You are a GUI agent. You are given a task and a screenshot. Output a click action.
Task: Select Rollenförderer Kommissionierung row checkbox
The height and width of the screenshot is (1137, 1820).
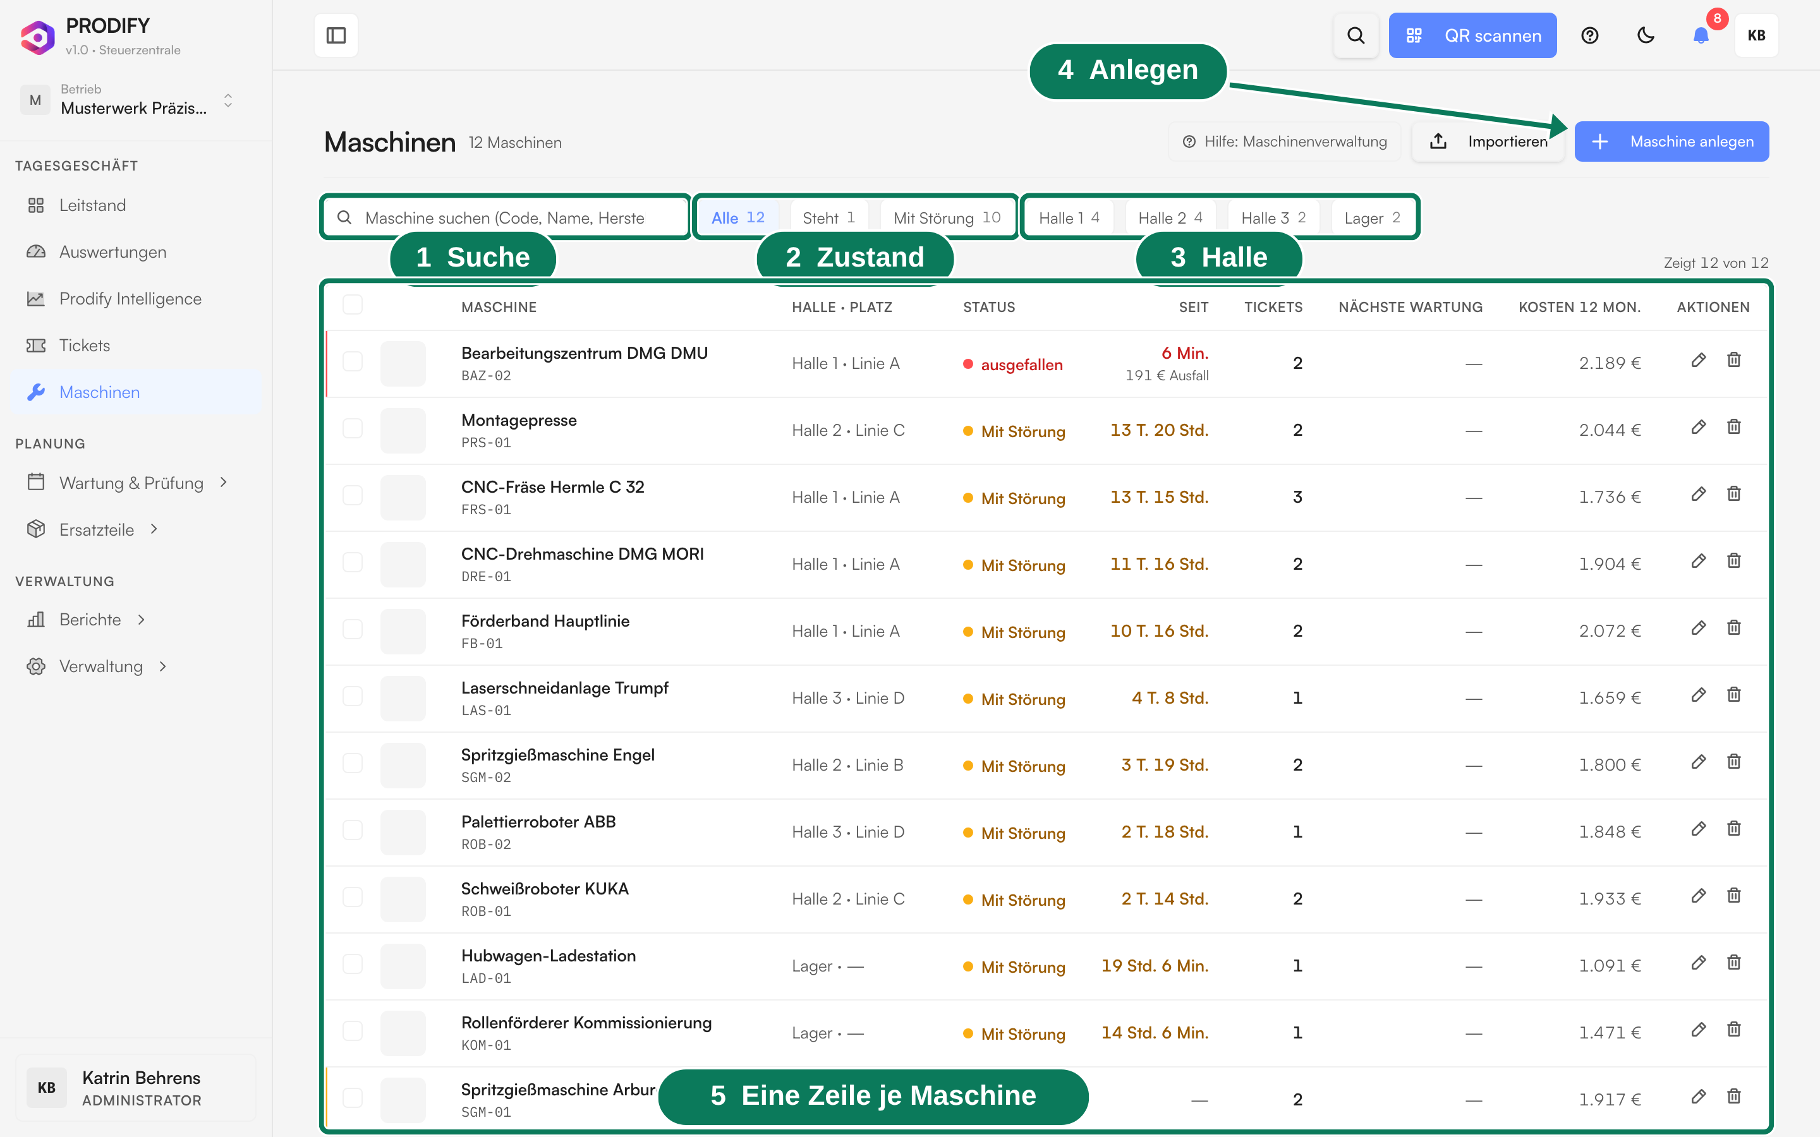tap(353, 1030)
